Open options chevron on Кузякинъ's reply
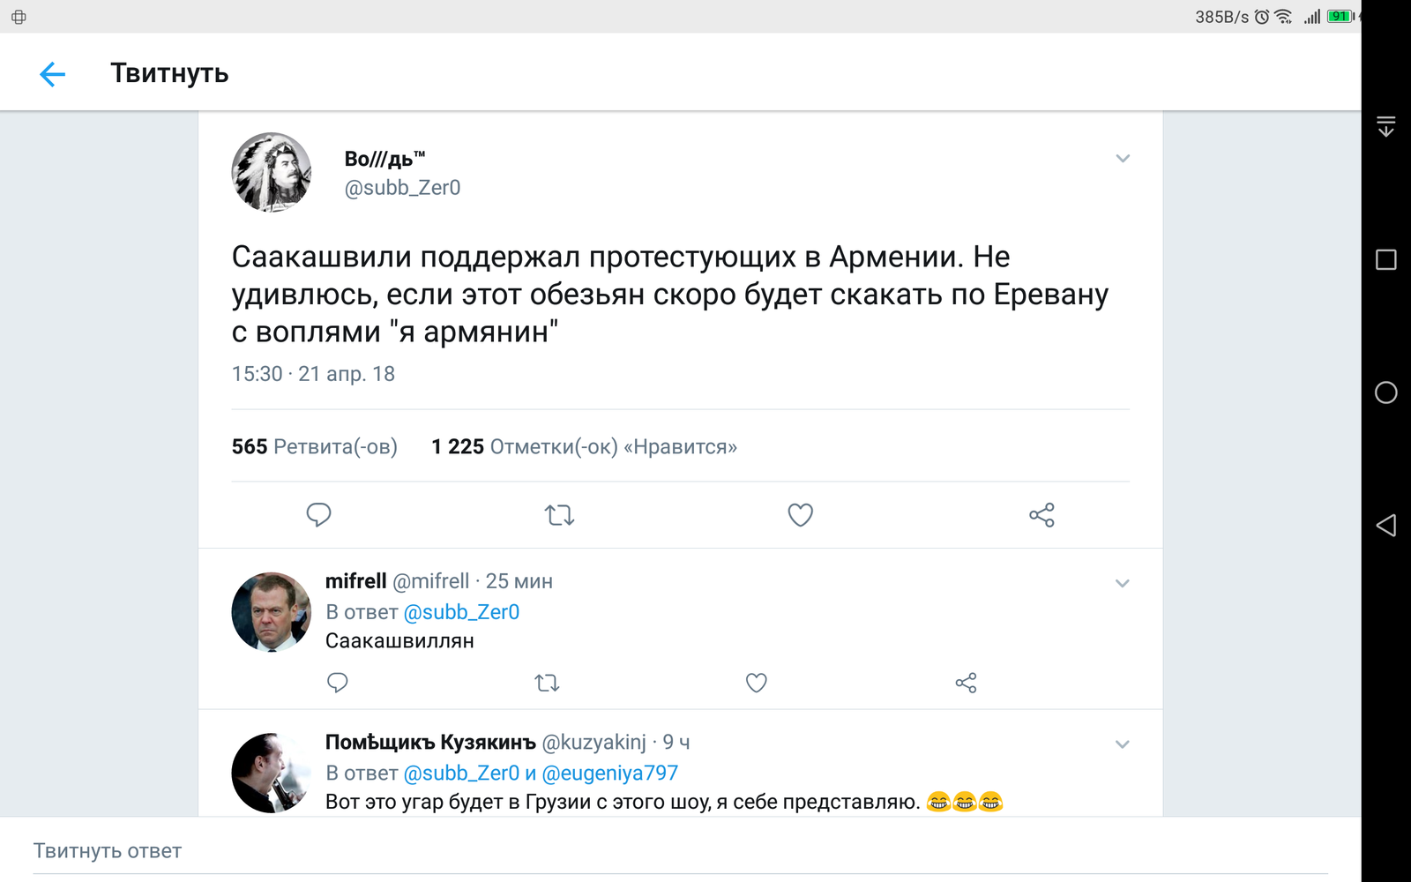Viewport: 1411px width, 882px height. (x=1123, y=744)
